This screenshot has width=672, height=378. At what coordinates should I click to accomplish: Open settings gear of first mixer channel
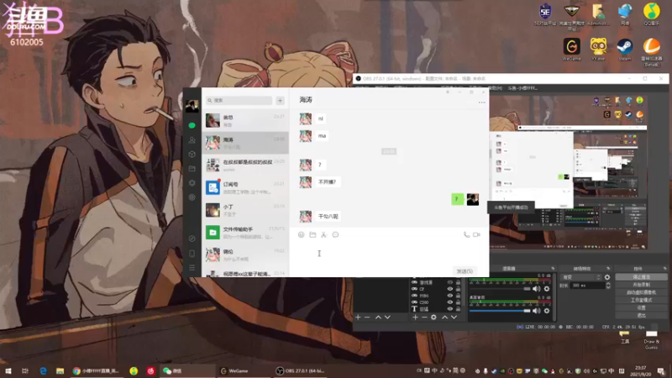(x=547, y=289)
